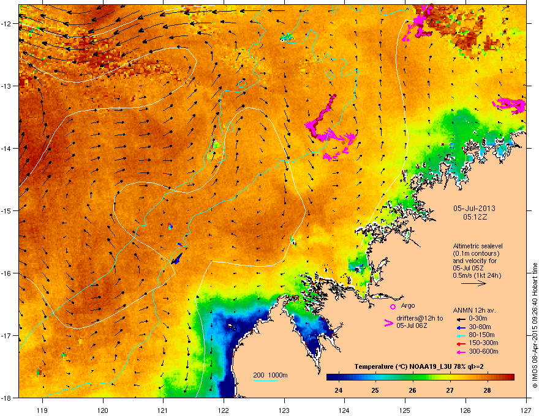This screenshot has height=416, width=539.
Task: Click the dark blue end of temperature colorbar
Action: [x=330, y=377]
